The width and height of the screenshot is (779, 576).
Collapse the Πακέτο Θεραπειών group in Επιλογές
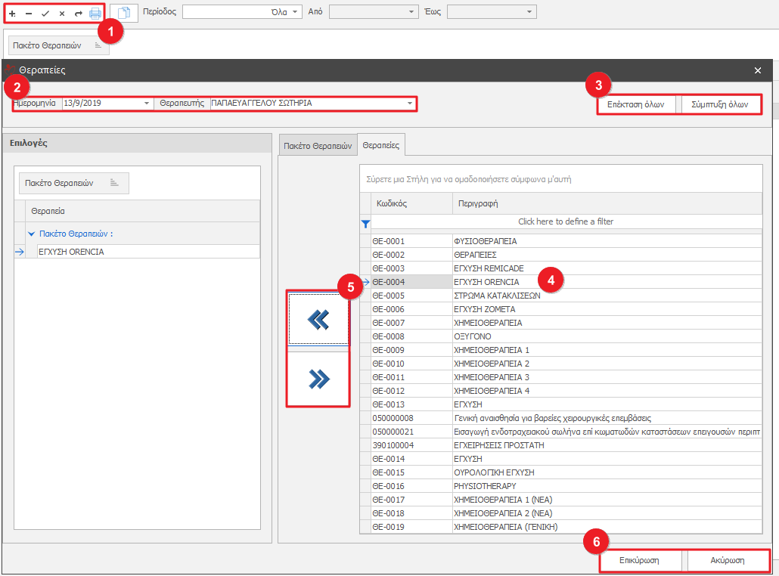(x=32, y=234)
